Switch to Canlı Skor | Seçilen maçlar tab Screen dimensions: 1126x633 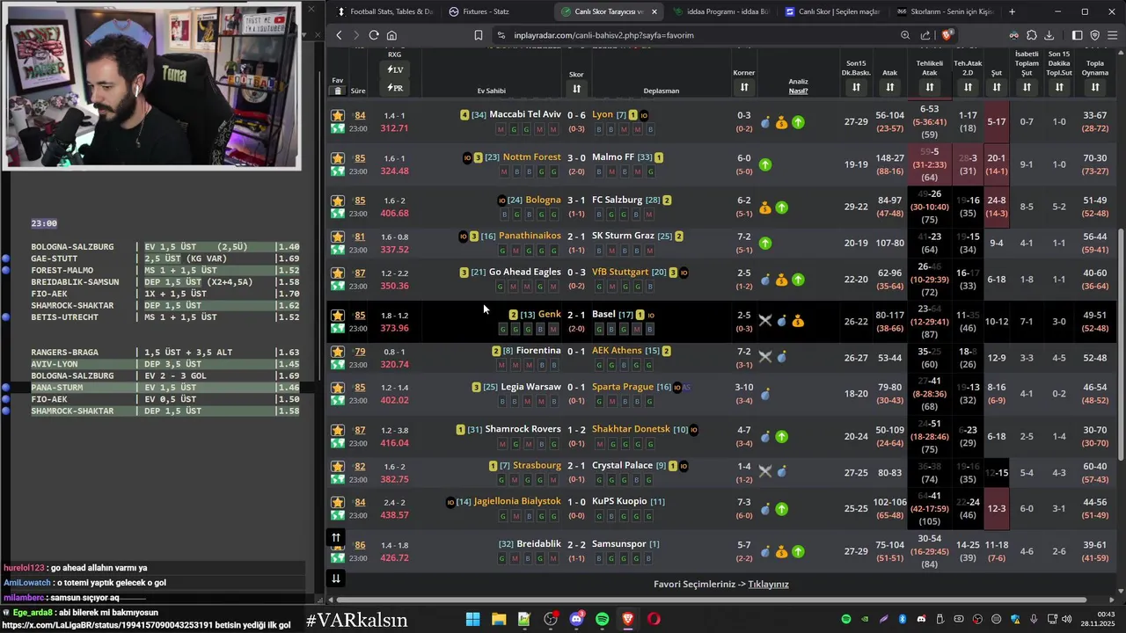point(831,11)
